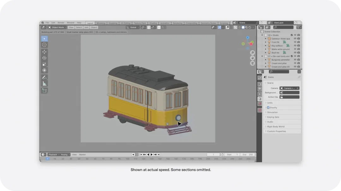Open the File menu
This screenshot has height=191, width=341.
[x=47, y=23]
